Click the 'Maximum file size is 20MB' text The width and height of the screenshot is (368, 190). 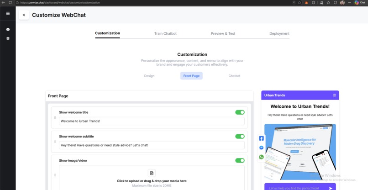click(x=152, y=186)
